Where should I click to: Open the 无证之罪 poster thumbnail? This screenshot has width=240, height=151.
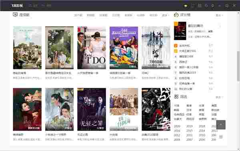[92, 109]
